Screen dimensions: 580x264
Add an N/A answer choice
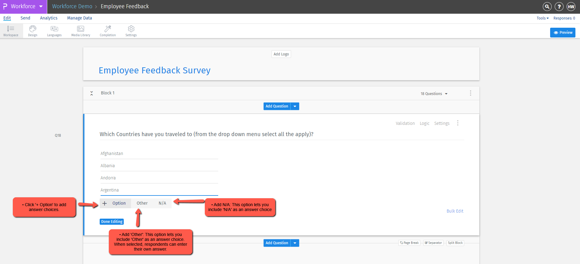pyautogui.click(x=162, y=203)
